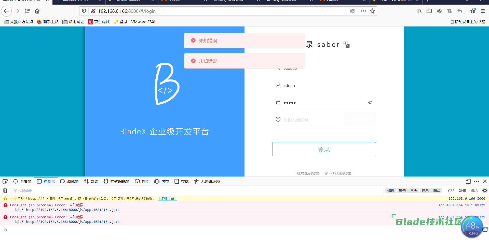This screenshot has height=245, width=489.
Task: Toggle the 调试 debug filter
Action: [437, 191]
